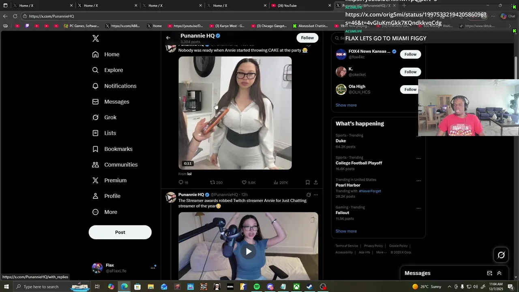Like the post with 9.8K likes
This screenshot has width=519, height=292.
click(x=248, y=182)
